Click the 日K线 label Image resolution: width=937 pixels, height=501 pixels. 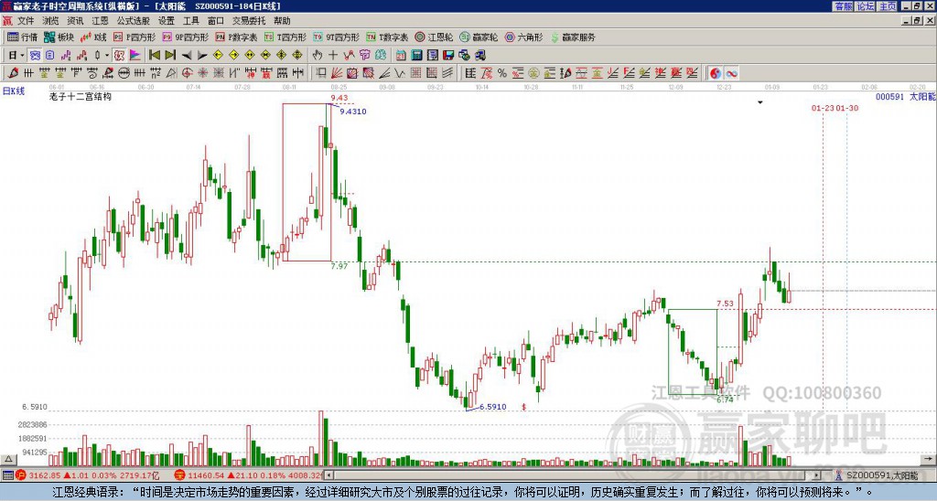pos(14,91)
